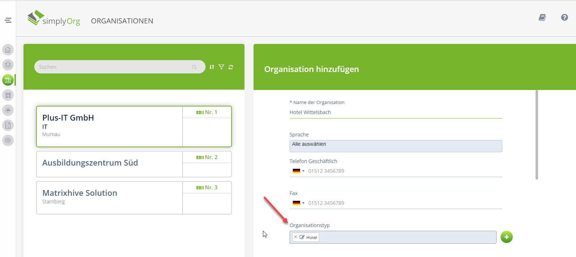Viewport: 576px width, 257px height.
Task: Click the sort arrows icon
Action: point(212,67)
